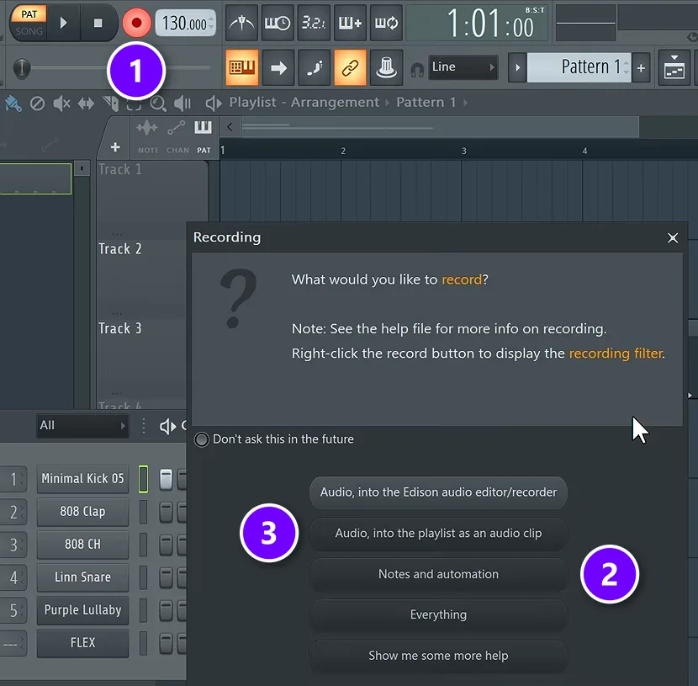Switch to PAT pattern mode

tap(29, 13)
